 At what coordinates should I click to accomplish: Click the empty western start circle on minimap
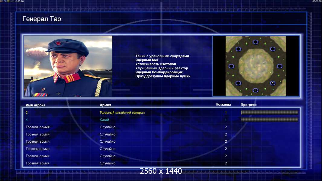coord(231,66)
